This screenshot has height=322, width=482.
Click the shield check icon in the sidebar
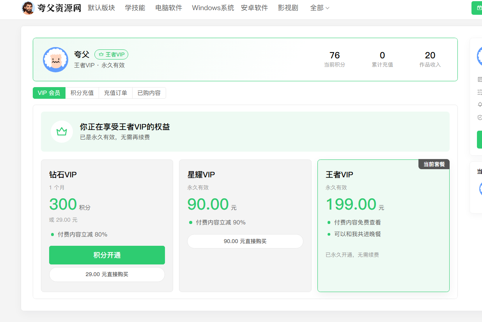point(480,117)
